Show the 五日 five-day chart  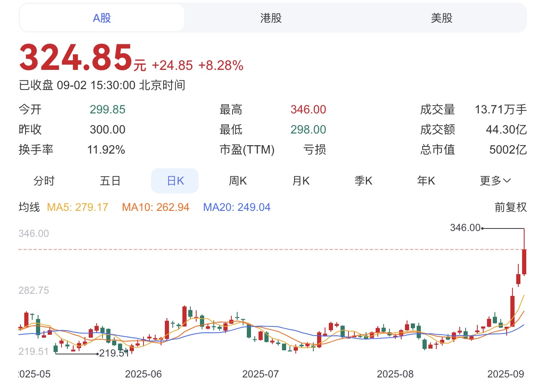110,181
